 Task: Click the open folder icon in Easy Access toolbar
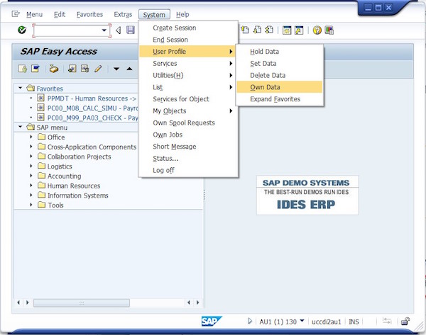(x=53, y=69)
